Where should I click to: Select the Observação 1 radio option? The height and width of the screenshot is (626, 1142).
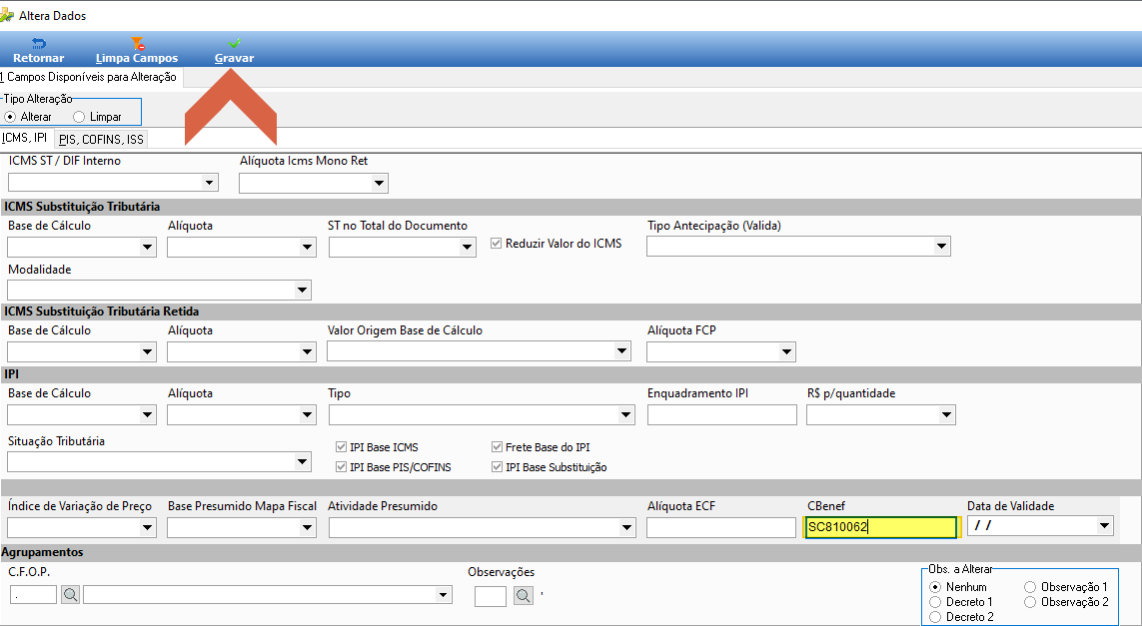click(x=1030, y=587)
